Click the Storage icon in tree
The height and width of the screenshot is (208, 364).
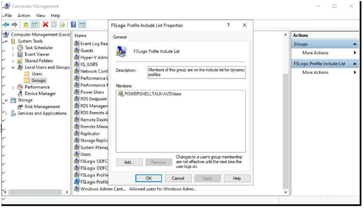click(x=13, y=100)
